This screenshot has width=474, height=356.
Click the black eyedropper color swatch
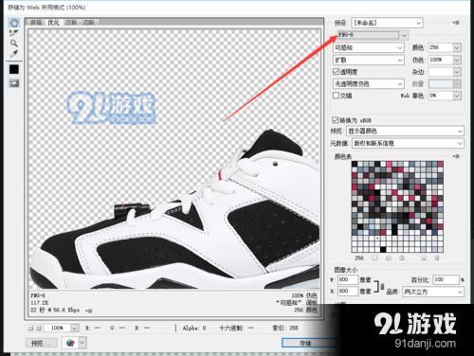14,69
